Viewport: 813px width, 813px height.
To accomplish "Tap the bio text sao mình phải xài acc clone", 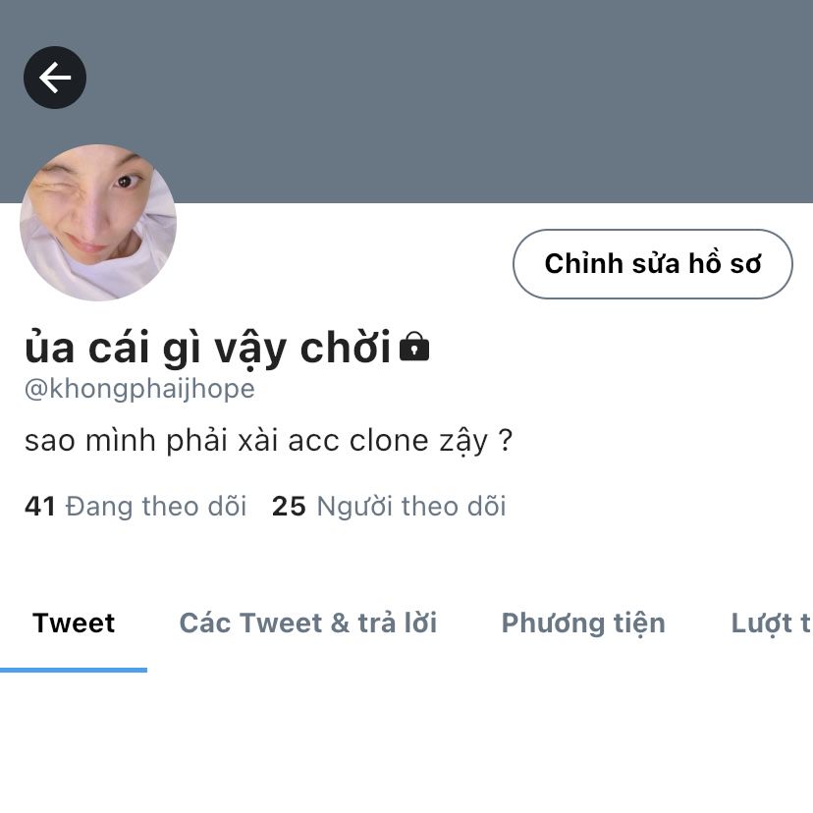I will click(x=268, y=441).
